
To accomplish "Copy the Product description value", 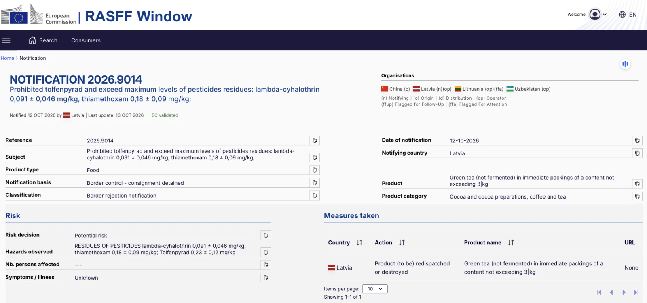I will click(x=637, y=184).
